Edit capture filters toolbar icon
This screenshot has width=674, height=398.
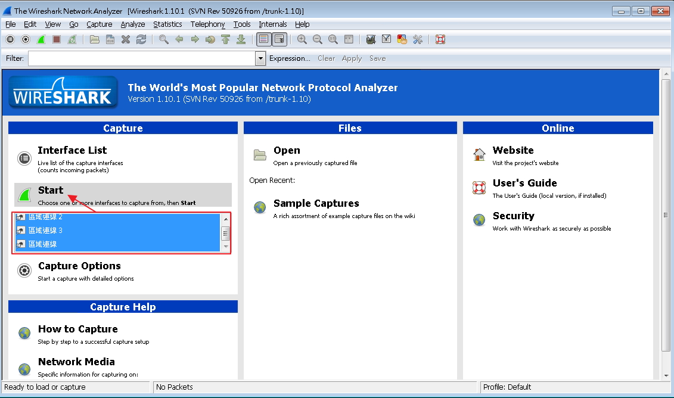371,39
